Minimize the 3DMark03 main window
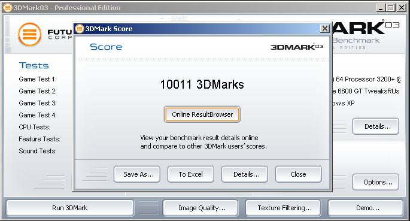The image size is (410, 221). click(381, 8)
